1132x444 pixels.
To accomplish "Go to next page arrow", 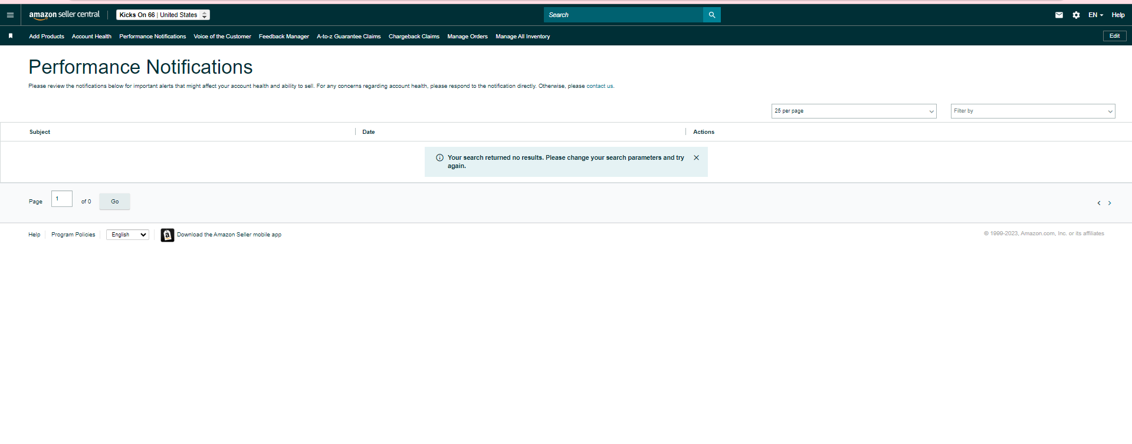I will point(1110,203).
